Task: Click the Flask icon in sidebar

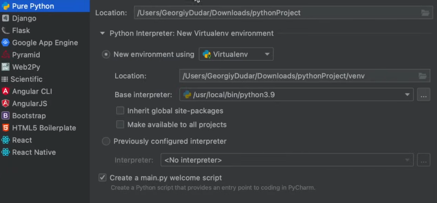Action: 5,30
